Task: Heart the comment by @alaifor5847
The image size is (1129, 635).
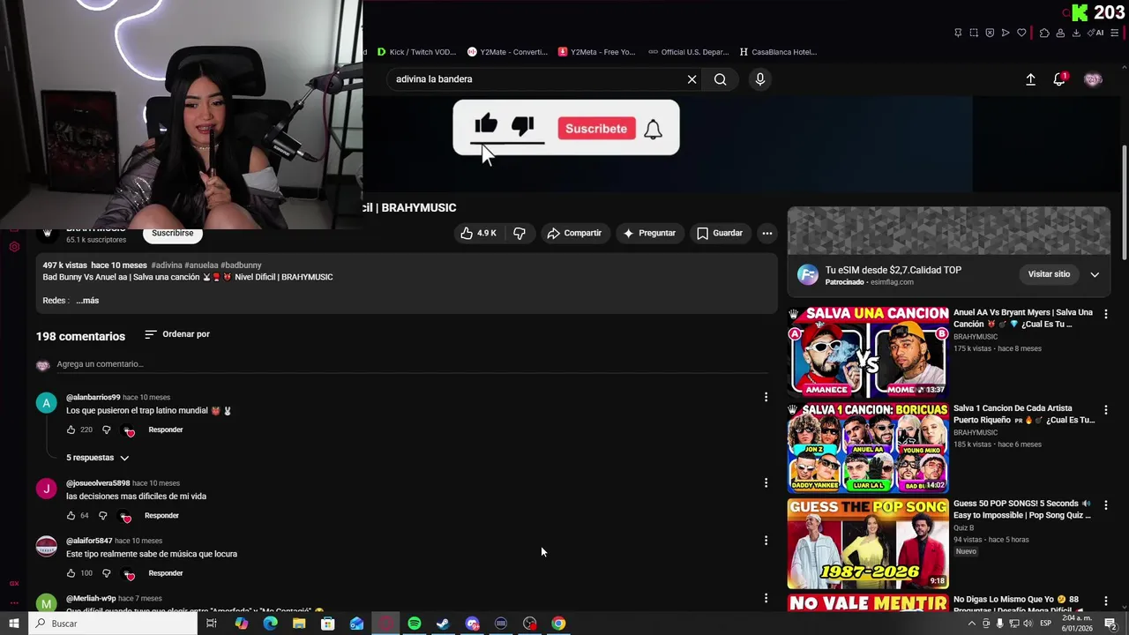Action: [130, 574]
